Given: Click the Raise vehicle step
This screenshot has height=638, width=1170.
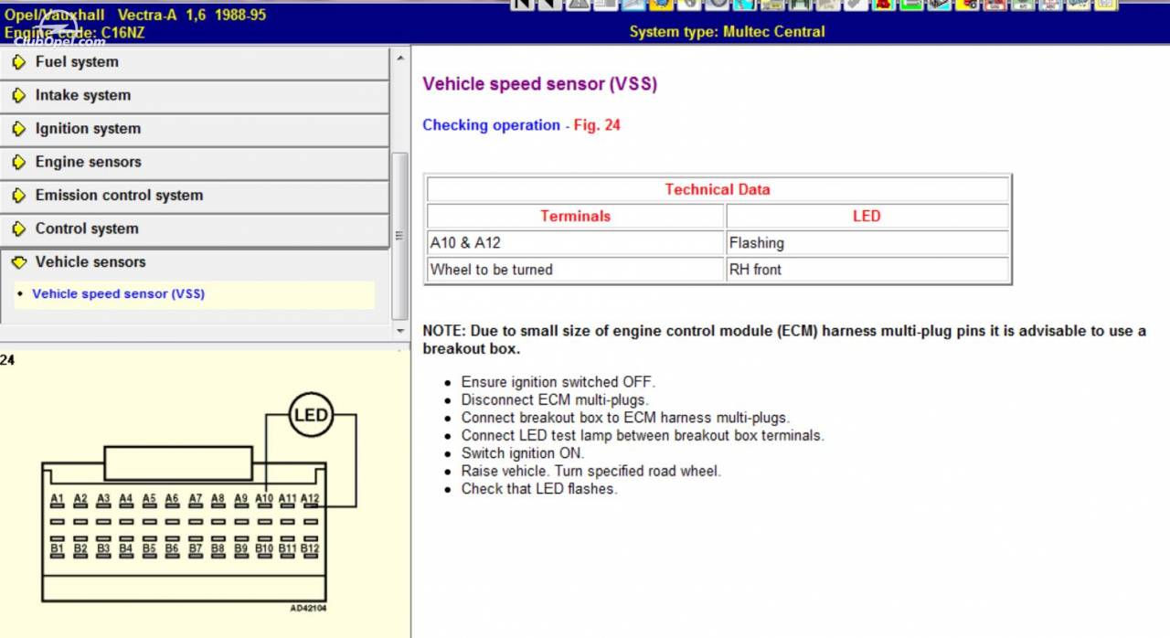Looking at the screenshot, I should pyautogui.click(x=591, y=472).
